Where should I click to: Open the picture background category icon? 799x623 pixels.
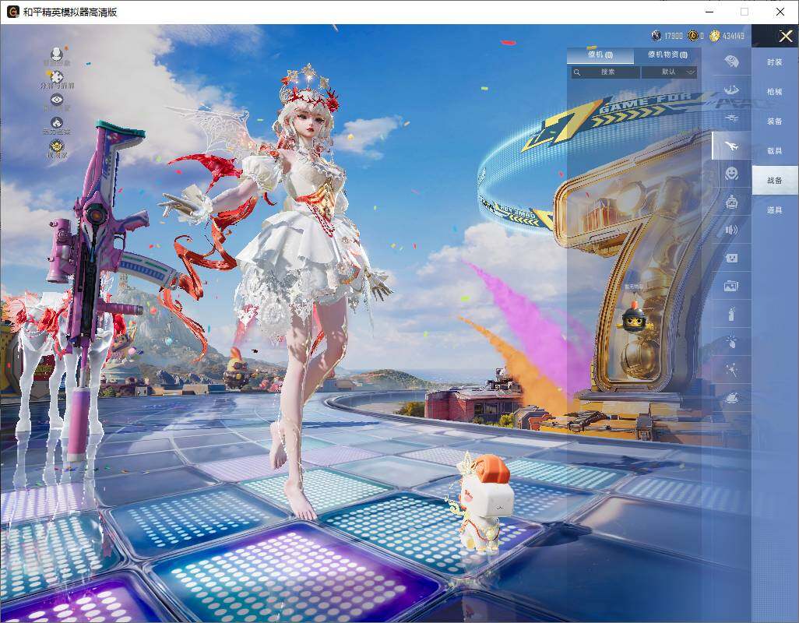pos(732,287)
